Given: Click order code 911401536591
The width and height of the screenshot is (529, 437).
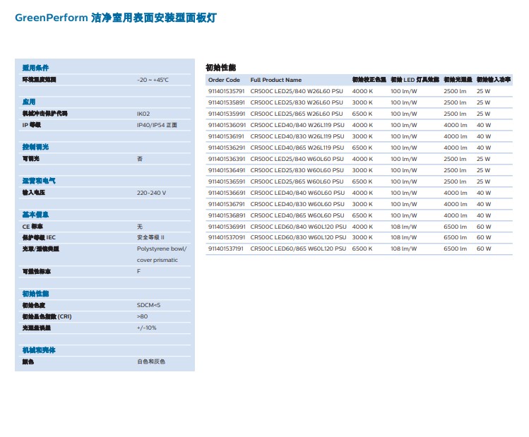Looking at the screenshot, I should [227, 181].
